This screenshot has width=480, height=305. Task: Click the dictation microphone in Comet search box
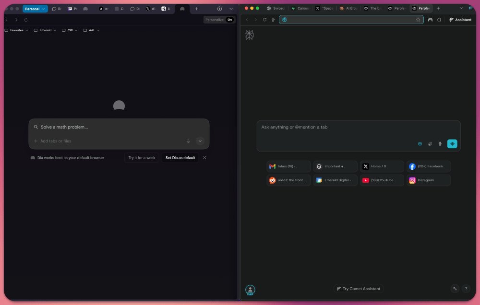pos(440,144)
